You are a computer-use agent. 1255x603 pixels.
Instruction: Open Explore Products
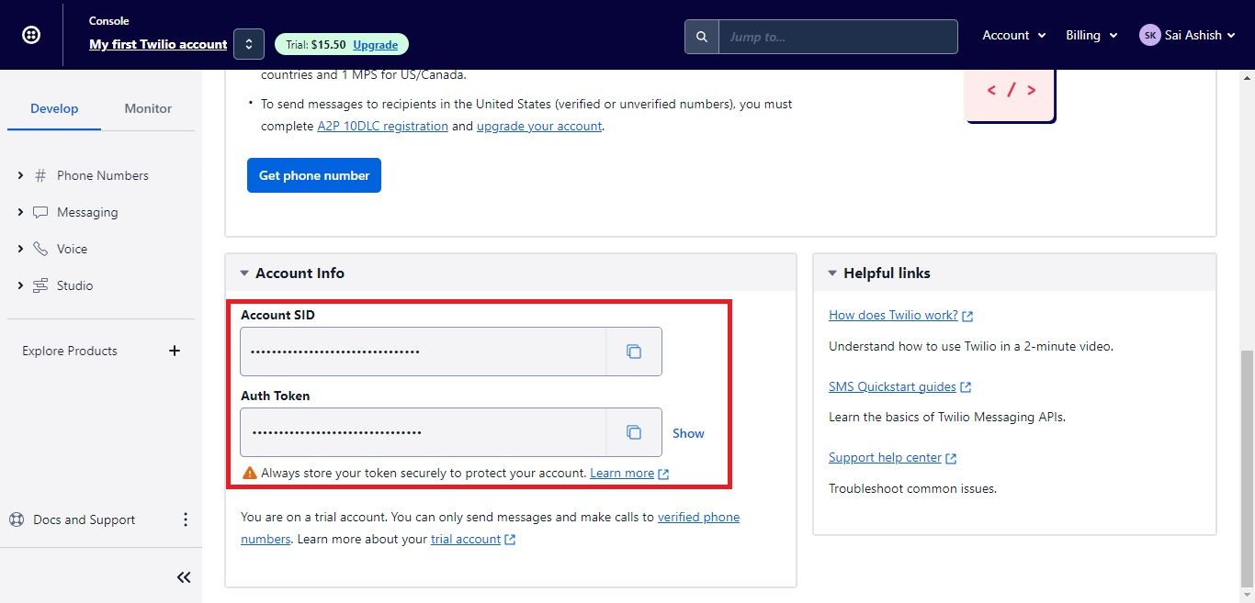point(70,351)
